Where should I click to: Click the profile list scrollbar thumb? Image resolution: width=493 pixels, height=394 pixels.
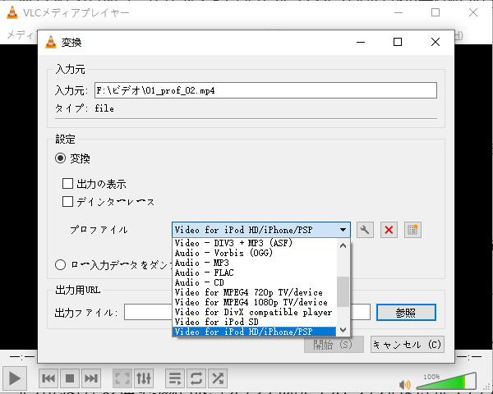[343, 291]
